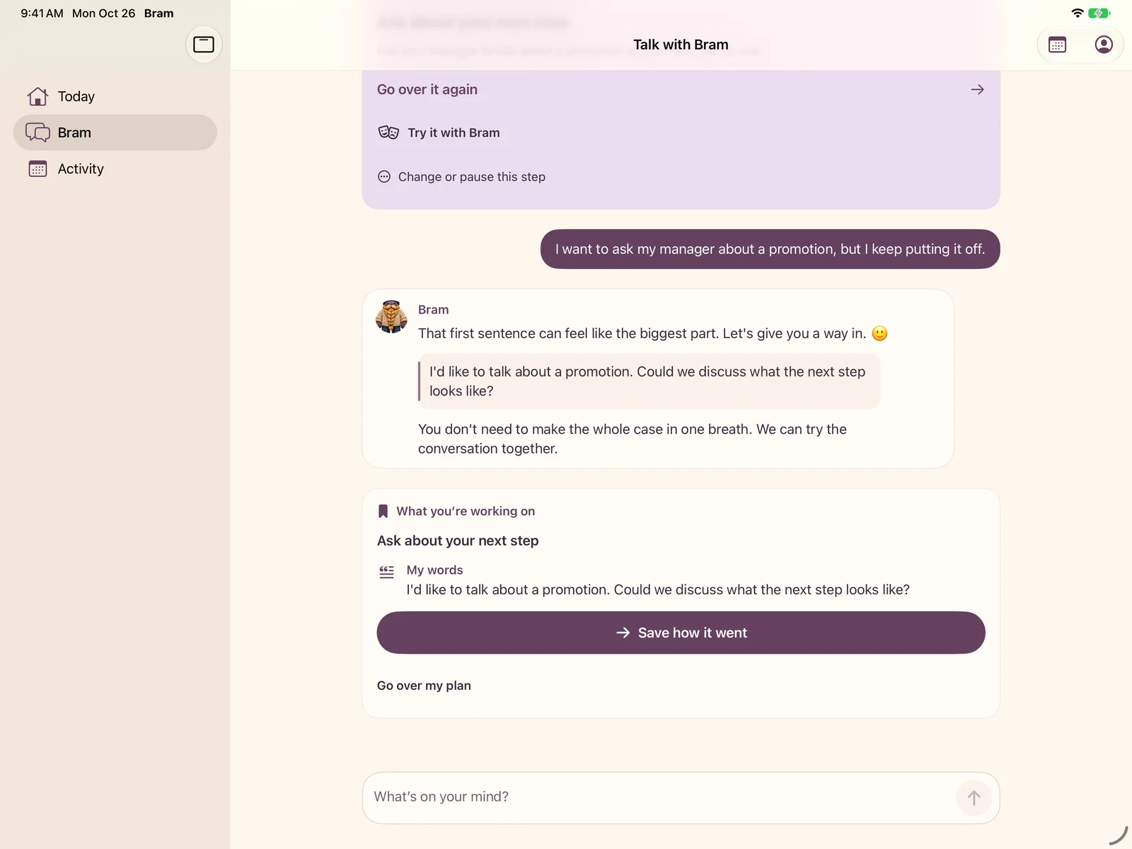This screenshot has height=849, width=1132.
Task: Tap the Wi-Fi status icon
Action: tap(1078, 13)
